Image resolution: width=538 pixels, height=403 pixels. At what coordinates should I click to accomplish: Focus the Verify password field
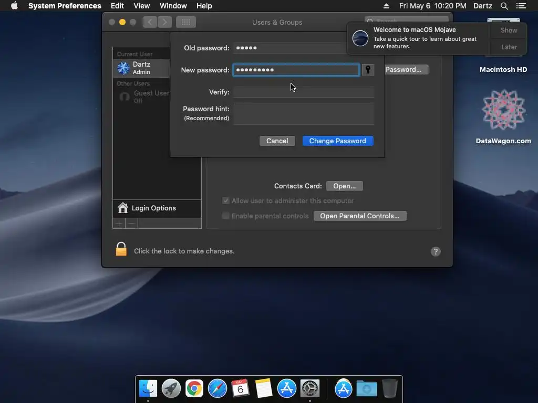(304, 92)
